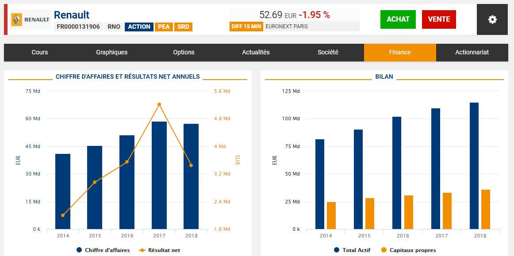
Task: Click the 2016 Total Actif bar
Action: [397, 173]
